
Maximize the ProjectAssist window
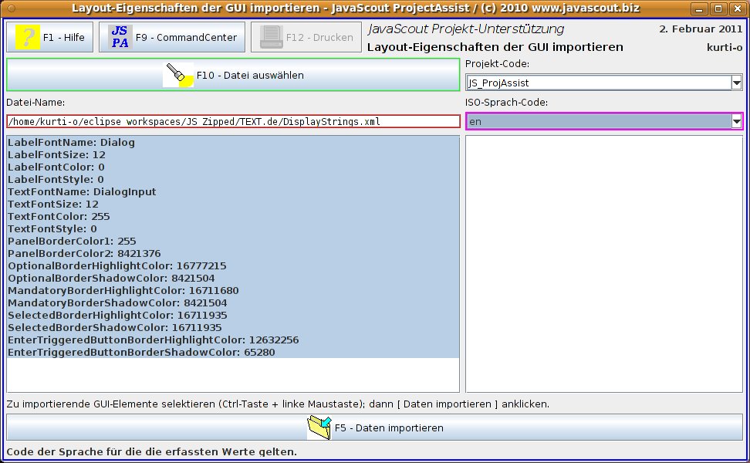[717, 9]
